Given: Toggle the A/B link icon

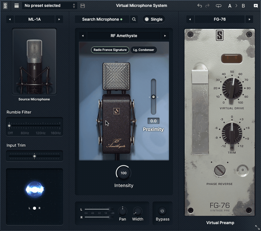Looking at the screenshot, I should coord(219,6).
